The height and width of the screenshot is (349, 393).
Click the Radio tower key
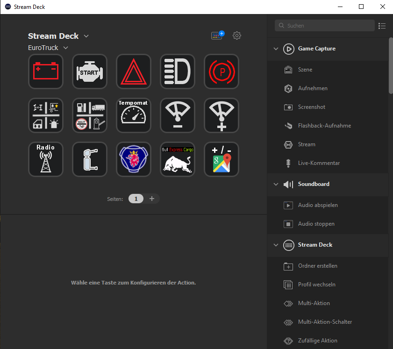[46, 159]
